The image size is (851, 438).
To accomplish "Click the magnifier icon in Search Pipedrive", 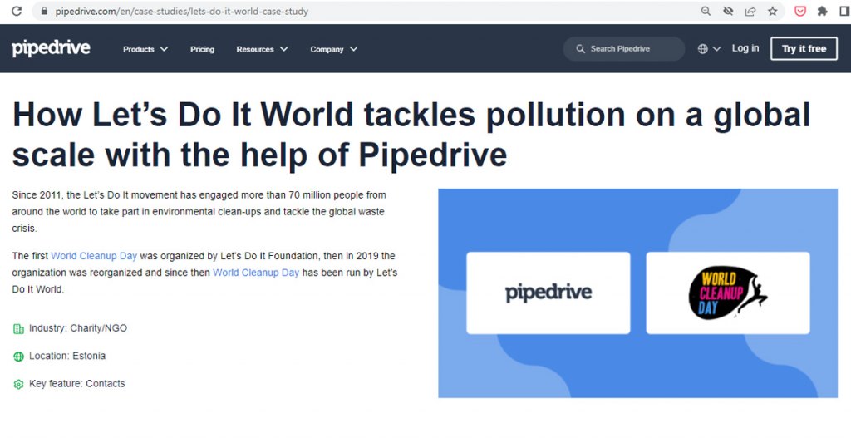I will (580, 49).
